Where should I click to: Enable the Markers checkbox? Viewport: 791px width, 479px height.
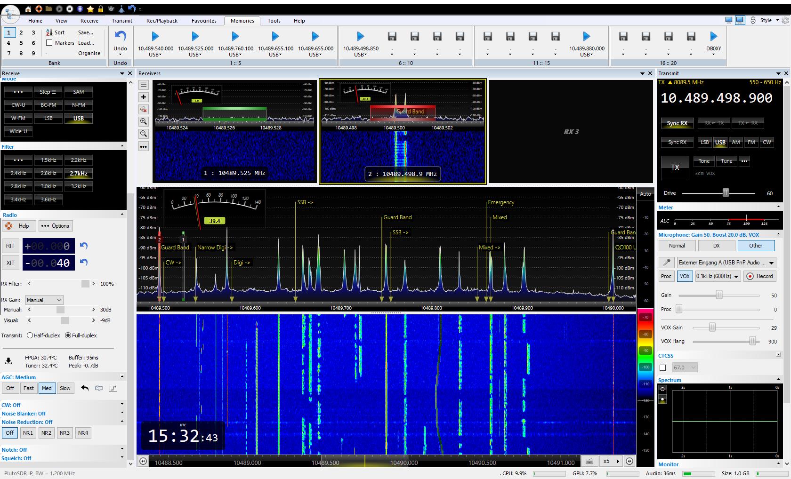[x=49, y=43]
